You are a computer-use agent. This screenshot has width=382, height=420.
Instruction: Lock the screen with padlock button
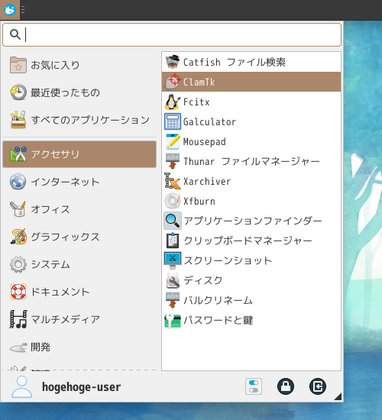(x=286, y=386)
